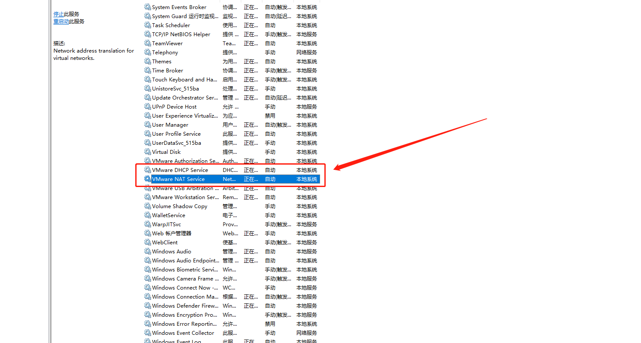The height and width of the screenshot is (343, 641).
Task: Click the Prov... description in WarpJITSvc row
Action: click(x=230, y=225)
